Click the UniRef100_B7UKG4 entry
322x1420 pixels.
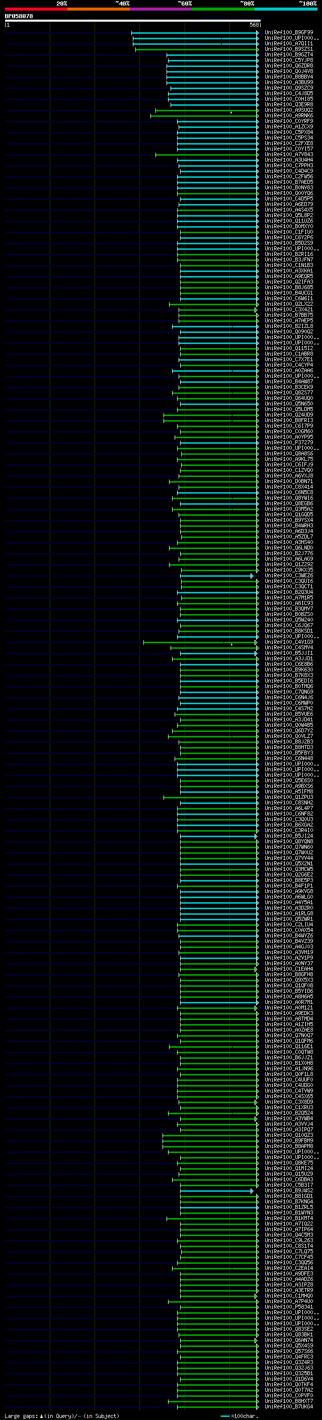(x=289, y=1406)
